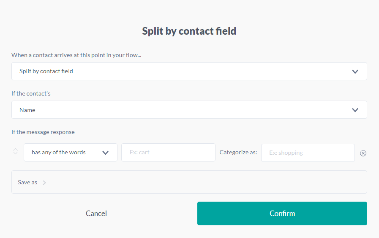Click the down arrow of the split type selector

(355, 71)
